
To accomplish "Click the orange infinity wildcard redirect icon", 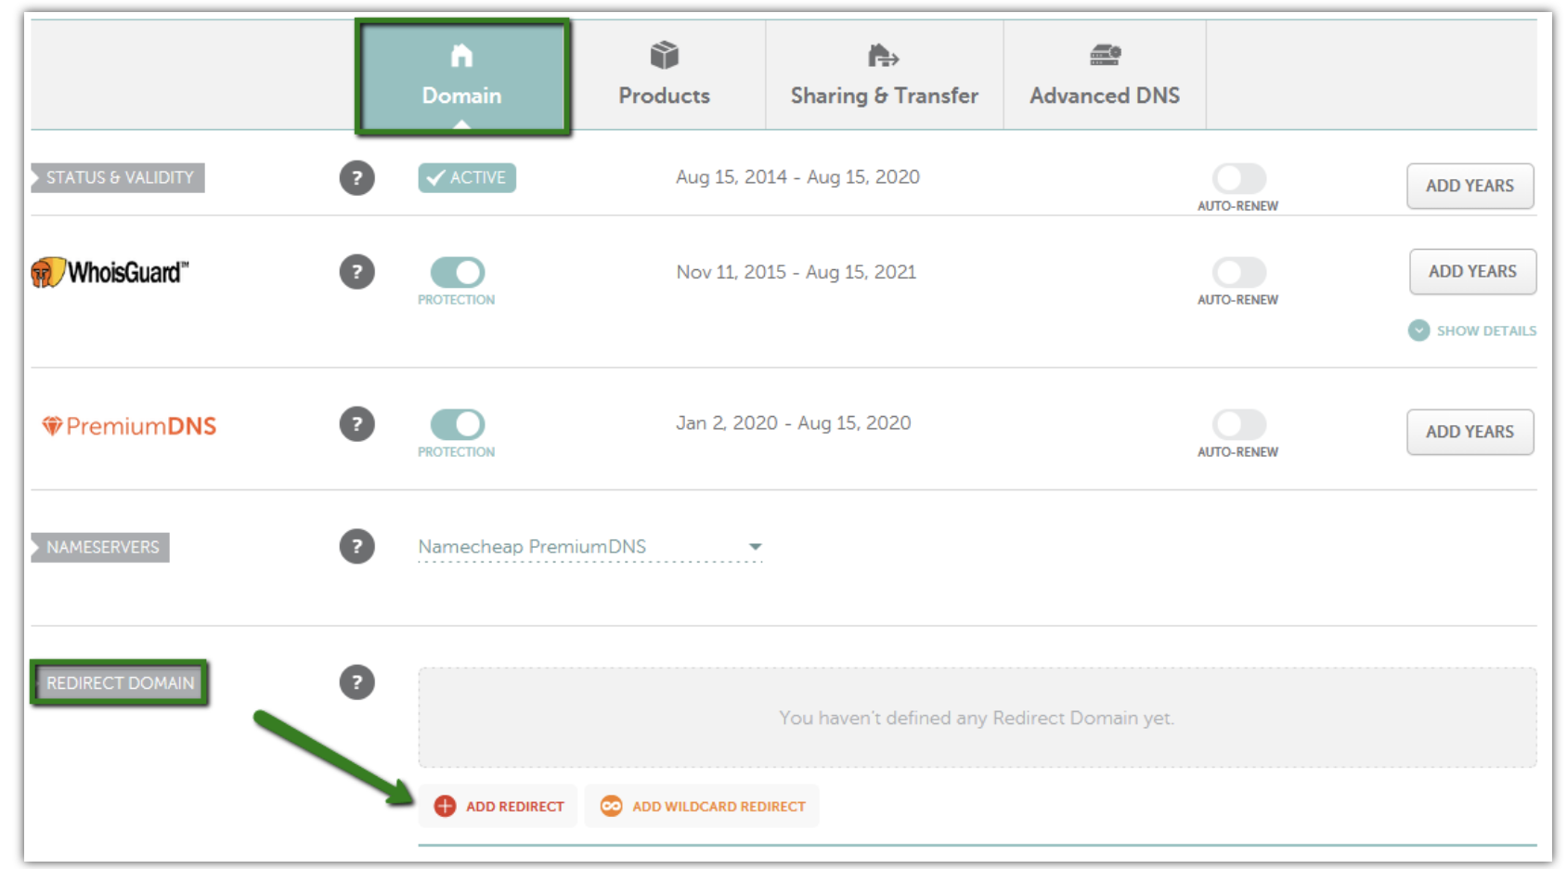I will click(611, 806).
